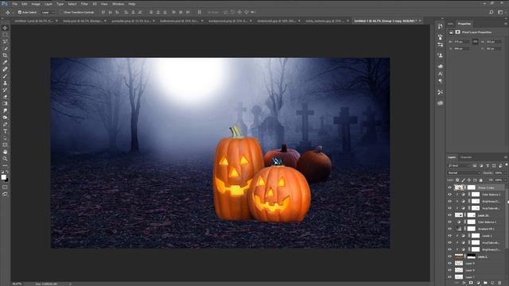The image size is (509, 286).
Task: Enable Show Transform Controls checkbox
Action: 61,13
